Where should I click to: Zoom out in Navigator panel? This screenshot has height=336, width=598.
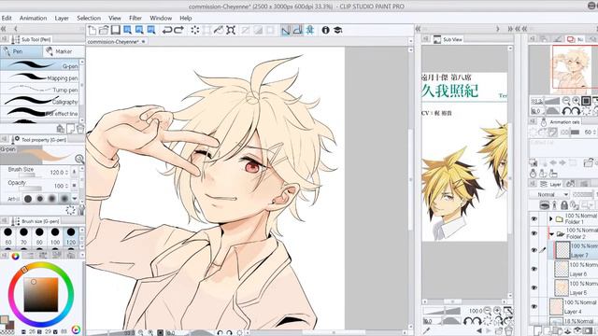tap(566, 101)
